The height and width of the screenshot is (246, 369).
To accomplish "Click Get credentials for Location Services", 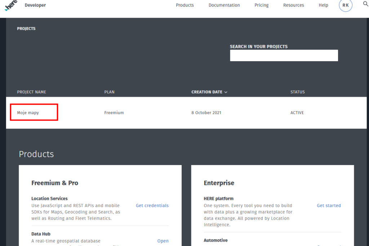I will [x=152, y=206].
